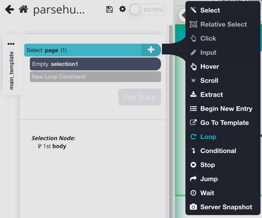The height and width of the screenshot is (218, 262).
Task: Click the main_template tab
Action: pyautogui.click(x=11, y=70)
